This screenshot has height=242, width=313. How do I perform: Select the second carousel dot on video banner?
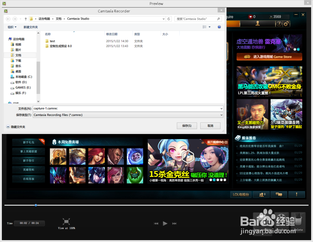tap(214, 180)
